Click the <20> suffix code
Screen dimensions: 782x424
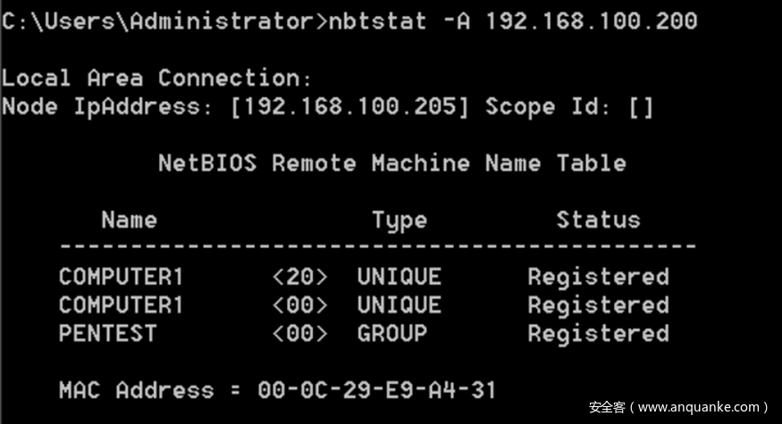click(299, 277)
